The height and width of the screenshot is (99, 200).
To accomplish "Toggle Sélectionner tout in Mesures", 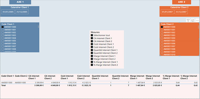I will [92, 35].
